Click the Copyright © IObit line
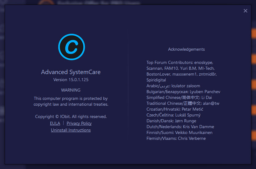The width and height of the screenshot is (256, 169). [x=71, y=117]
